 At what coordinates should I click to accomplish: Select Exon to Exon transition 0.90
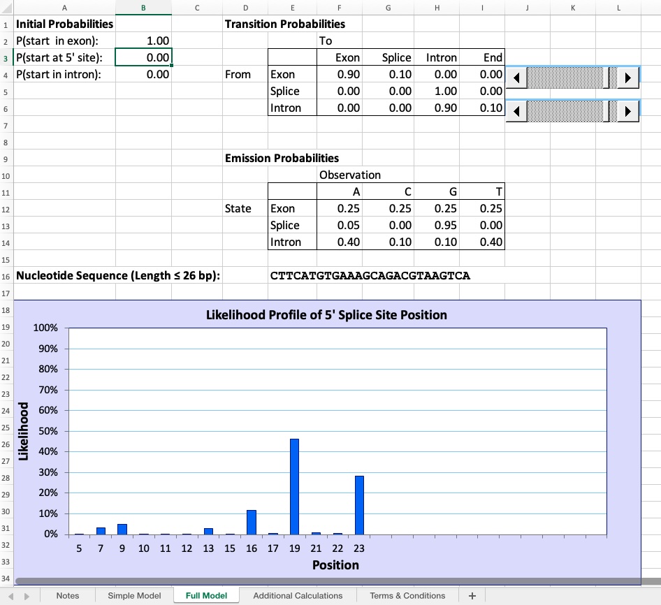click(x=340, y=75)
